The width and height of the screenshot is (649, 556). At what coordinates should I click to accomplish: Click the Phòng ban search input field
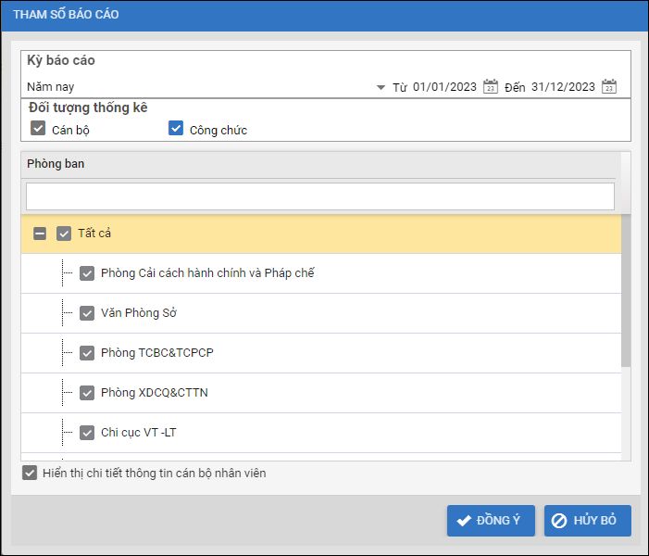319,196
